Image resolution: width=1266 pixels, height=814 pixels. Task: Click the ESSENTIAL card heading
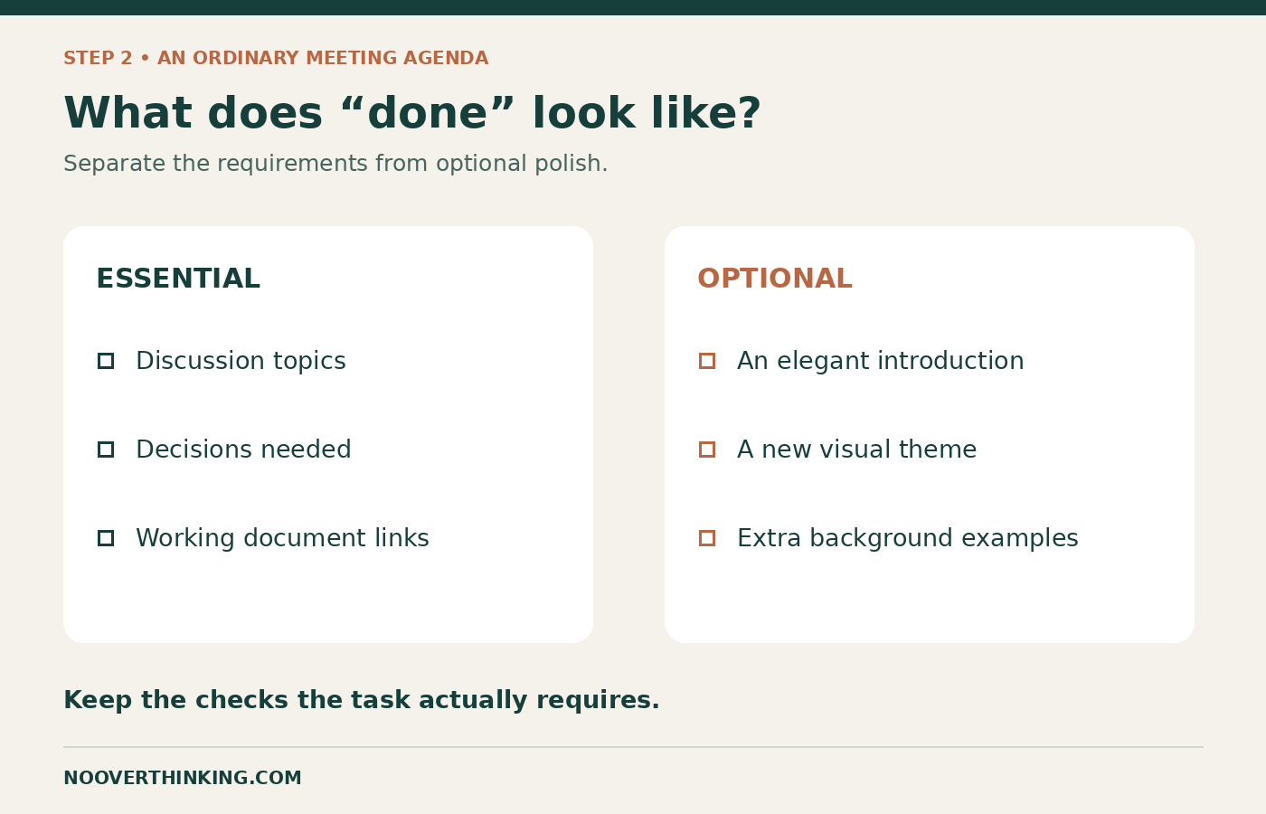(x=178, y=279)
